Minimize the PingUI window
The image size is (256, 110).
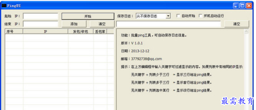click(236, 6)
